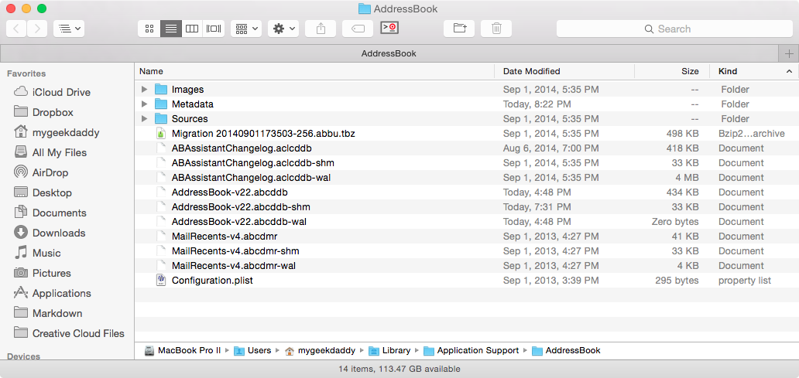Click the 295 bytes size value
799x378 pixels.
click(x=677, y=281)
